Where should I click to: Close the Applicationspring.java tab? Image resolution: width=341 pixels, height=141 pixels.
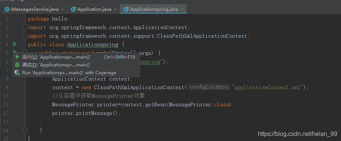click(182, 9)
